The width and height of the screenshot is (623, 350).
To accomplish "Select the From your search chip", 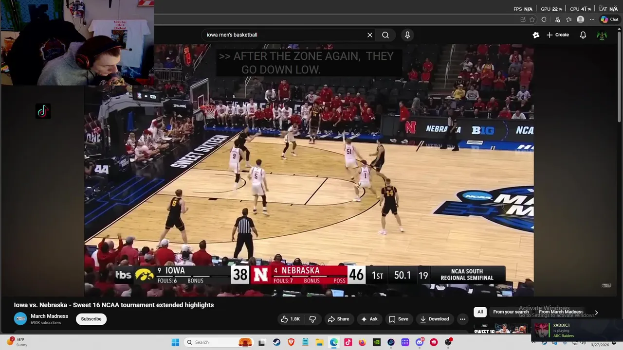I will 511,312.
